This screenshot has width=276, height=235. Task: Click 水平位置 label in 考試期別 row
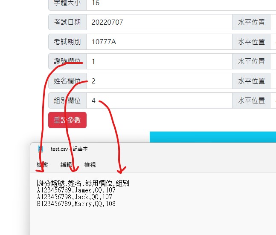[251, 42]
